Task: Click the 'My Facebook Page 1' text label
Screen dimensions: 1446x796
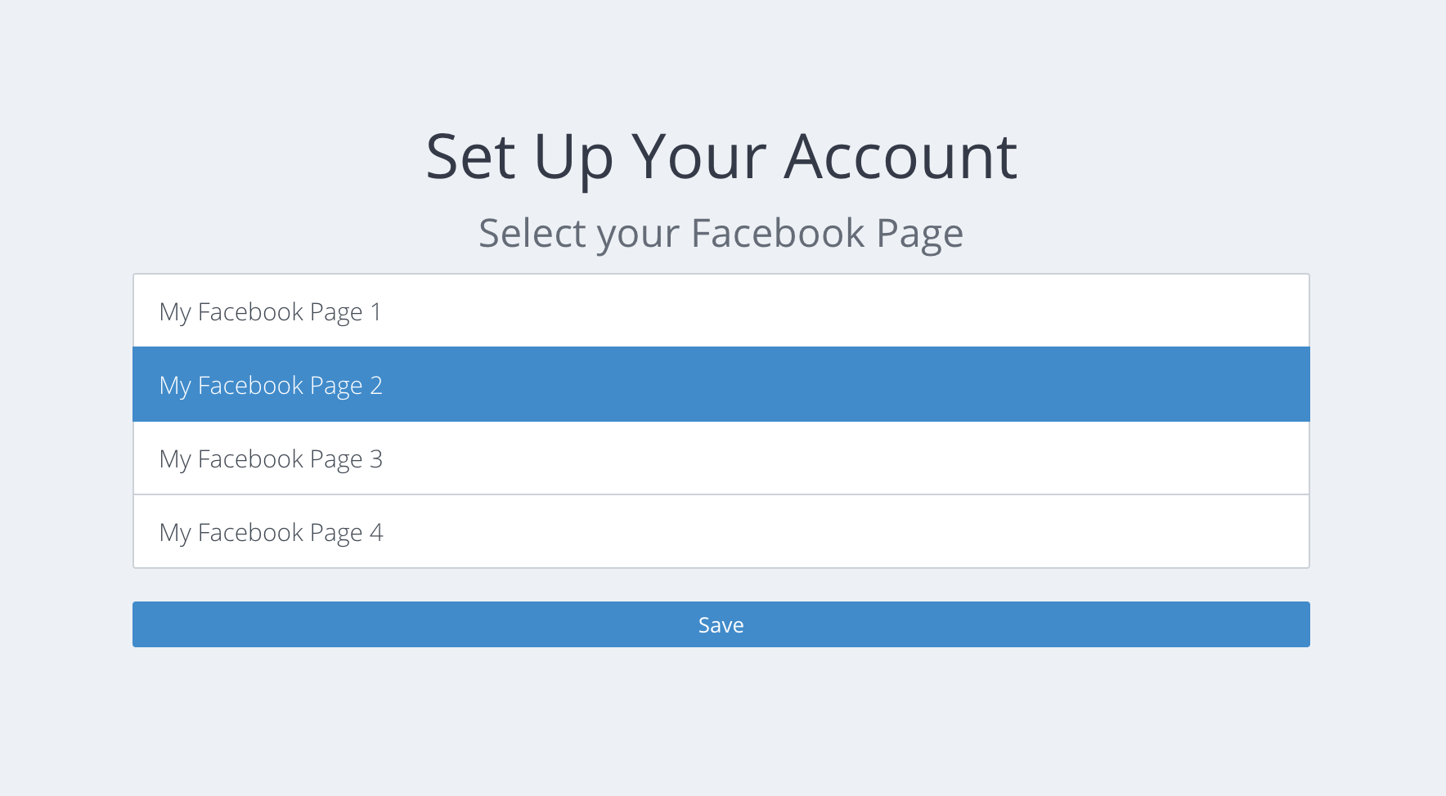Action: click(271, 313)
